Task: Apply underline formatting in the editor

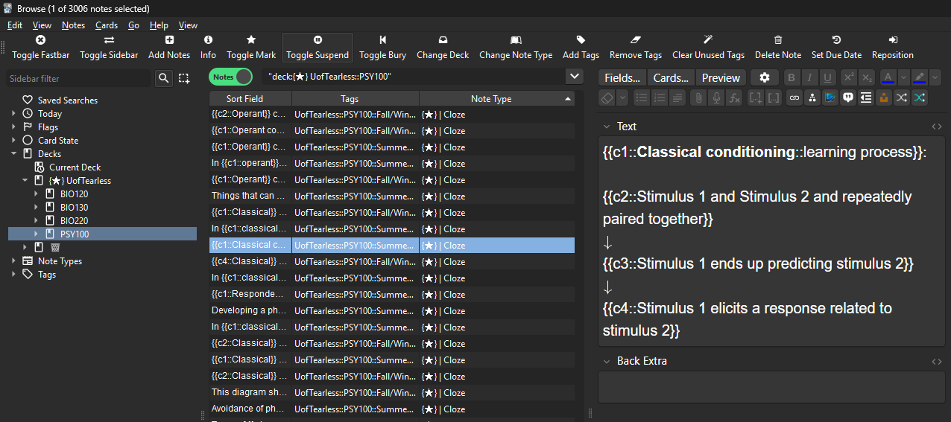Action: point(827,77)
